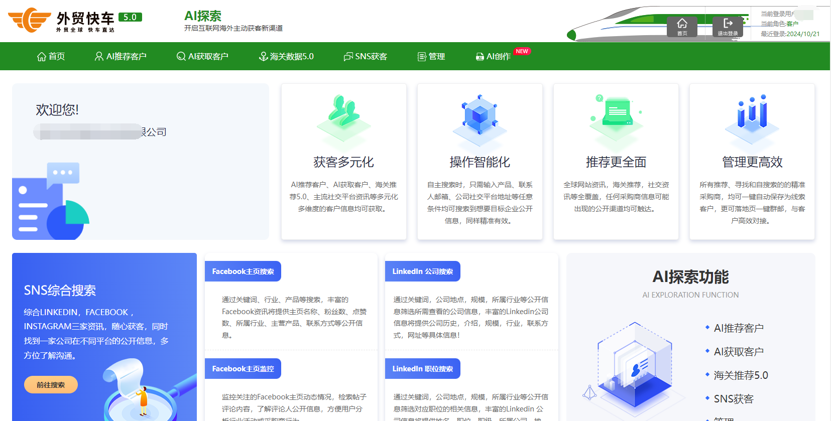Click the house icon beside 首页 in navbar
Screen dimensions: 831x421
(42, 56)
